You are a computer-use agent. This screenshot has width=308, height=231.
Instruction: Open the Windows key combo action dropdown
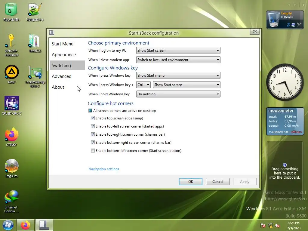[x=186, y=85]
